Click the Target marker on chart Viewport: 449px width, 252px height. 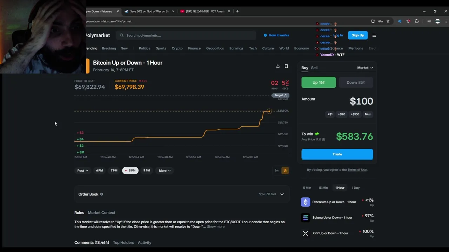click(280, 95)
